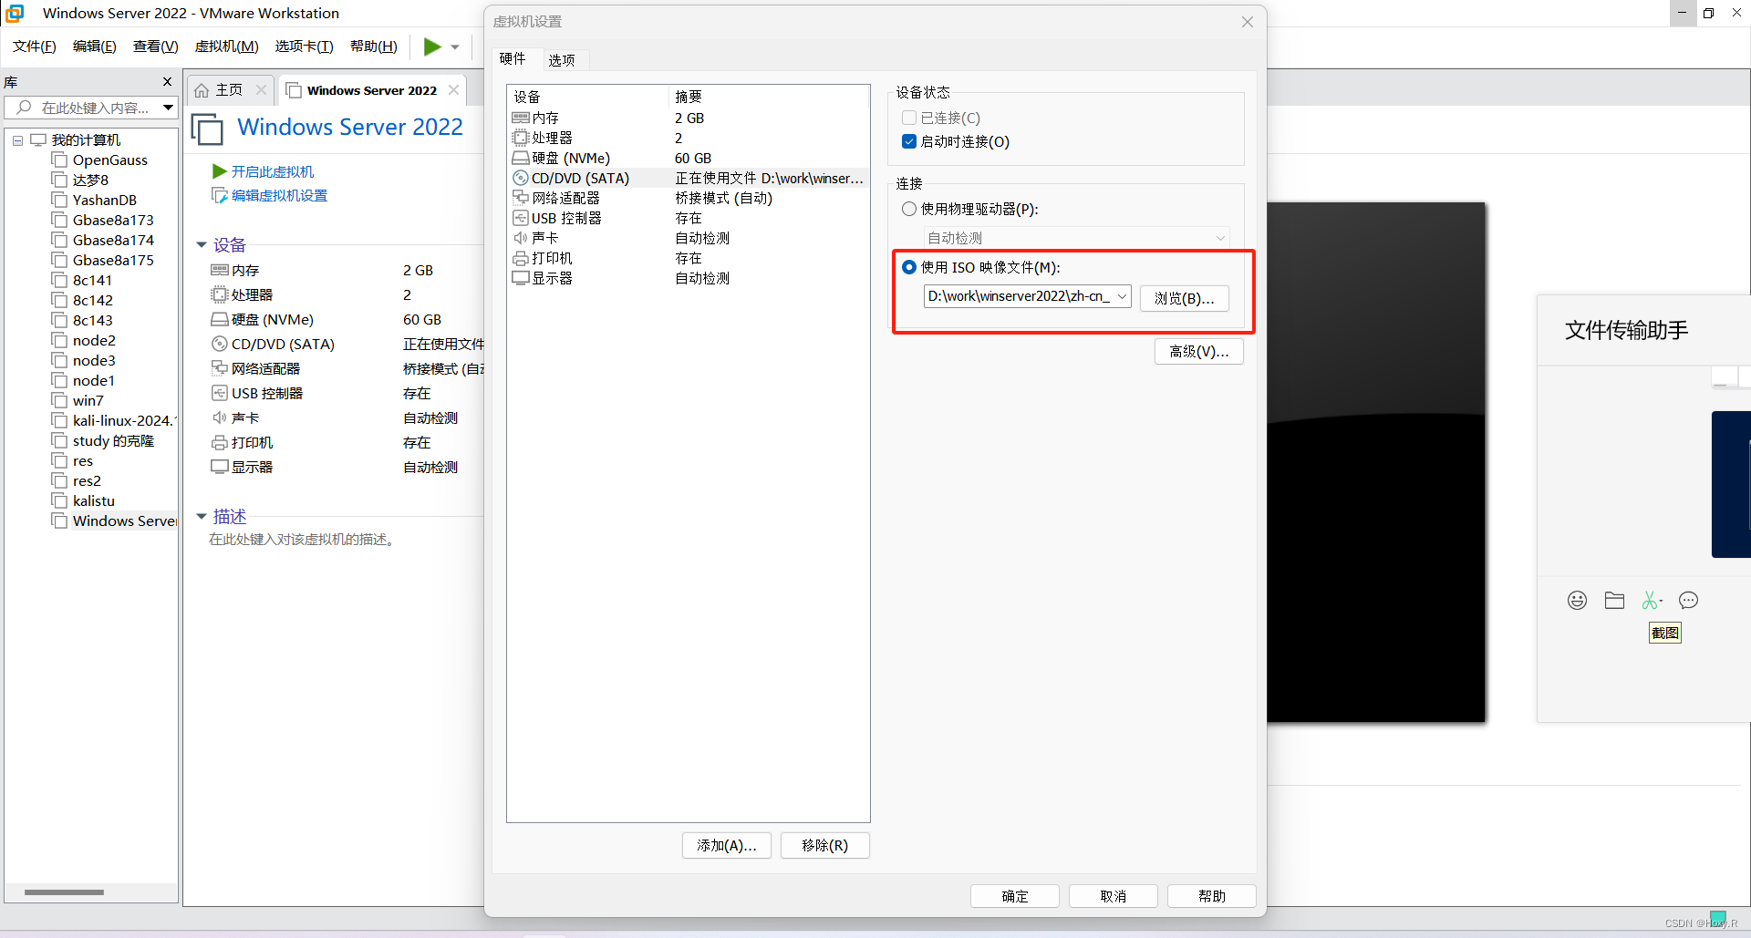Select YashanDB in the library tree
This screenshot has width=1751, height=938.
coord(105,200)
